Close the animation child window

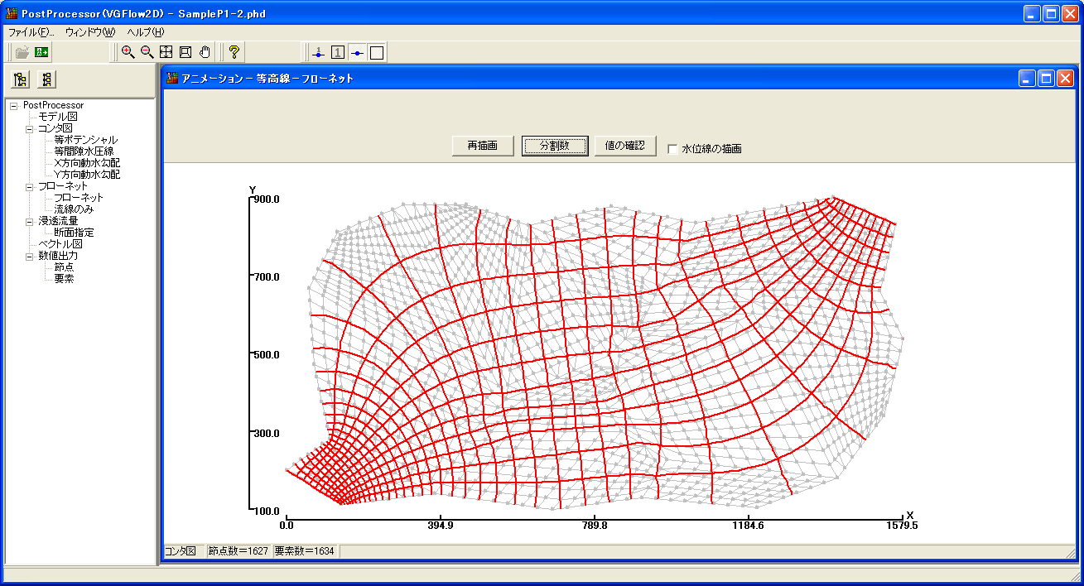tap(1065, 79)
